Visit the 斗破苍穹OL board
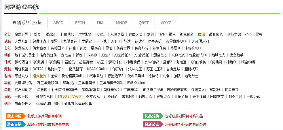 click(193, 48)
